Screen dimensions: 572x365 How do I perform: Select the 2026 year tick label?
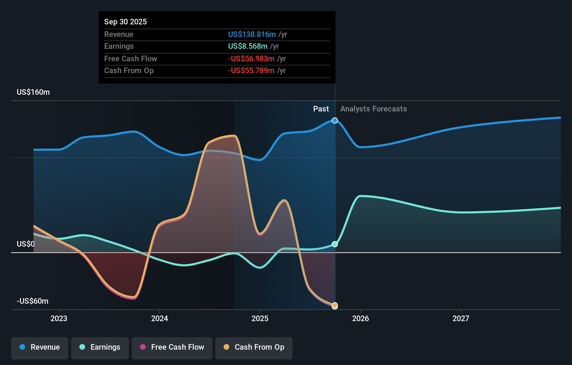pyautogui.click(x=361, y=318)
